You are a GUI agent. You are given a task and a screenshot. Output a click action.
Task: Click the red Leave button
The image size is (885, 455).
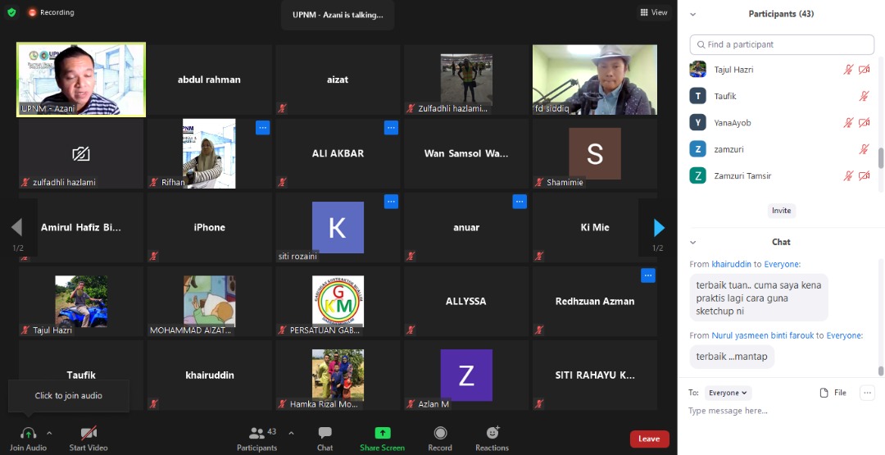649,439
